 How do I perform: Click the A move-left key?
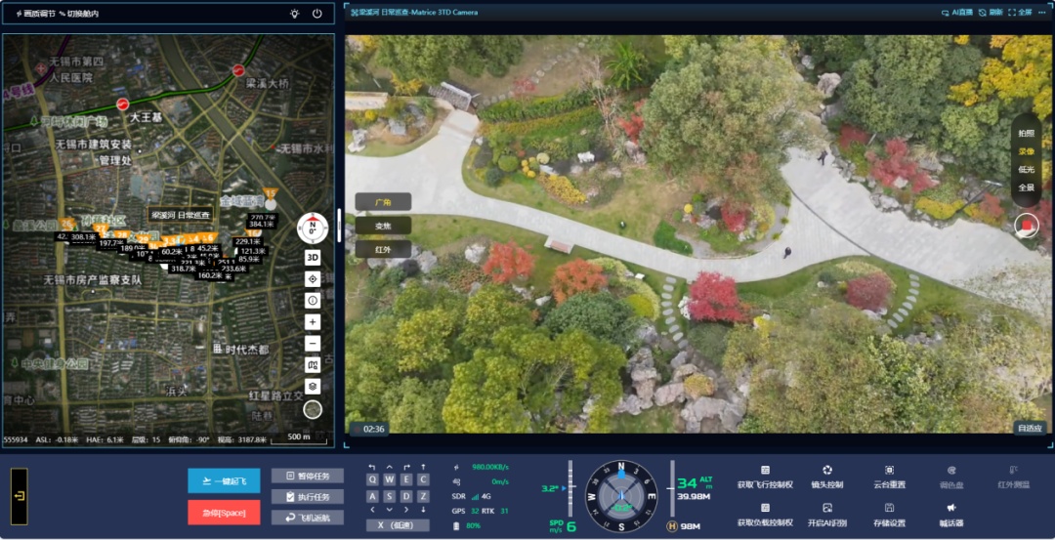pos(373,496)
